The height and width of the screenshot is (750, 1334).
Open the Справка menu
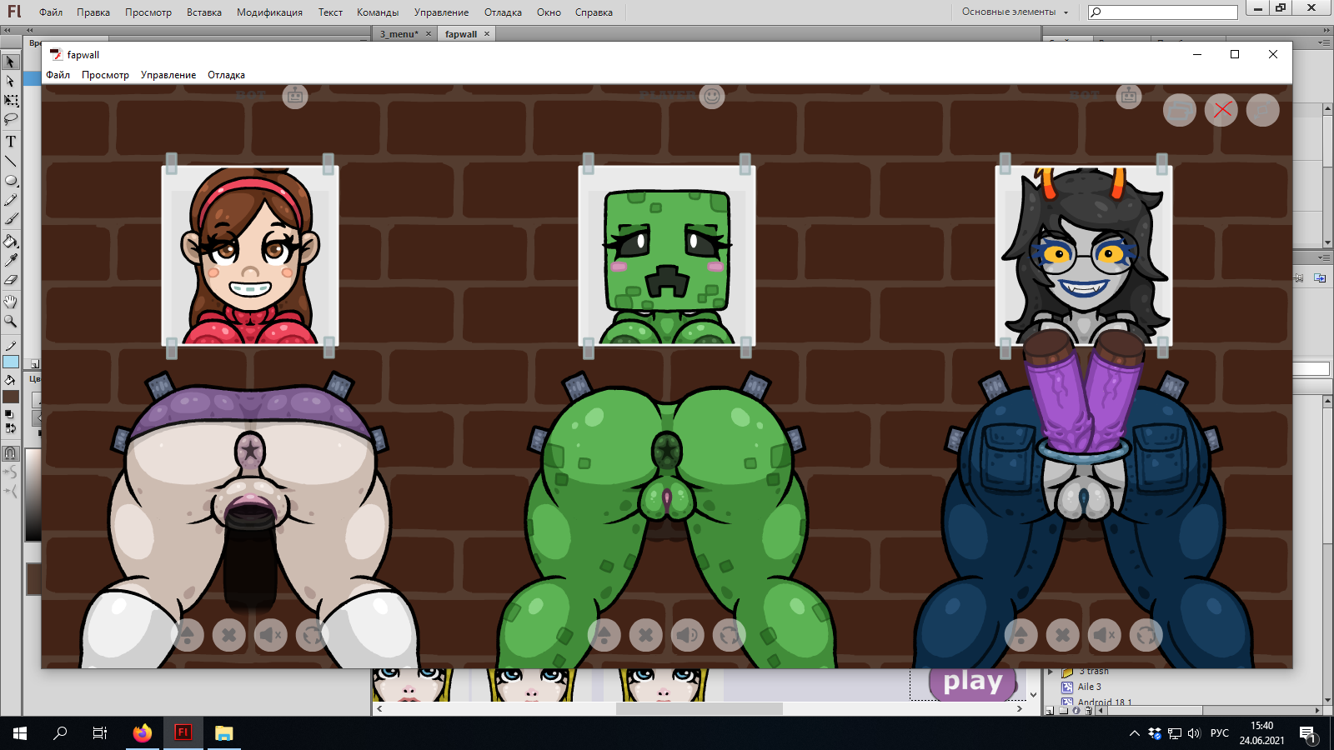click(x=594, y=12)
